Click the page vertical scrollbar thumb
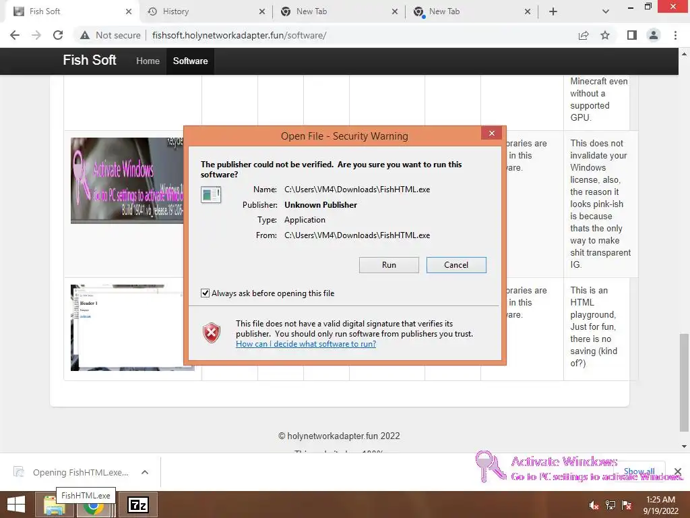This screenshot has width=690, height=518. (x=684, y=382)
